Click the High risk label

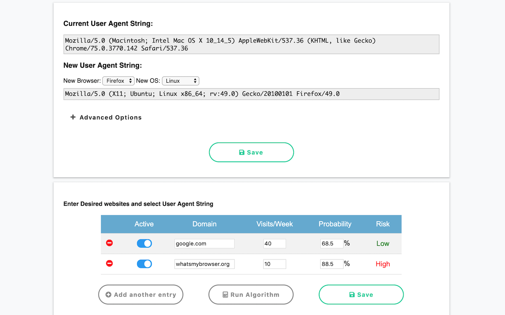(383, 264)
